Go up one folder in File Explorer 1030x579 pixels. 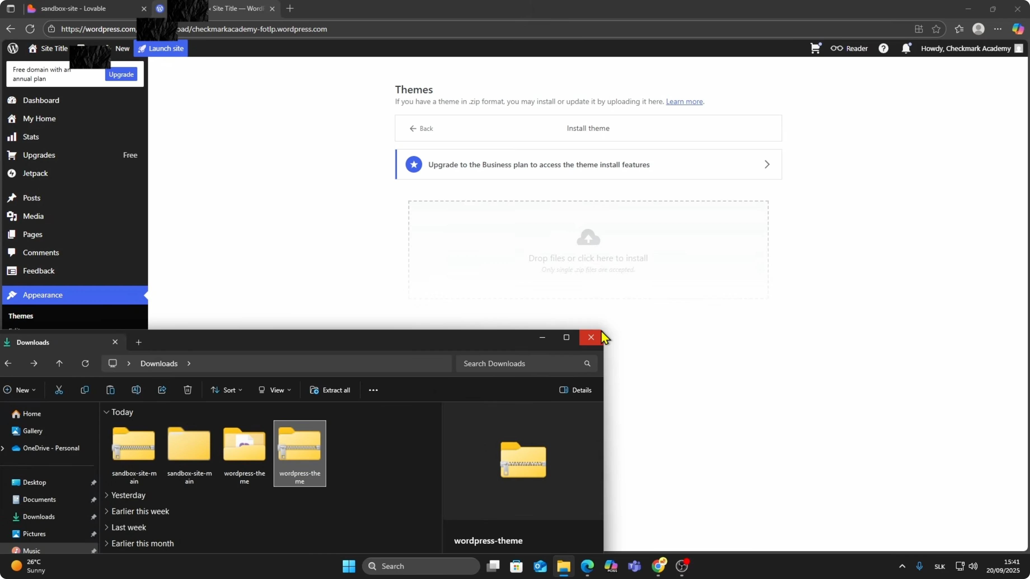[x=59, y=363]
